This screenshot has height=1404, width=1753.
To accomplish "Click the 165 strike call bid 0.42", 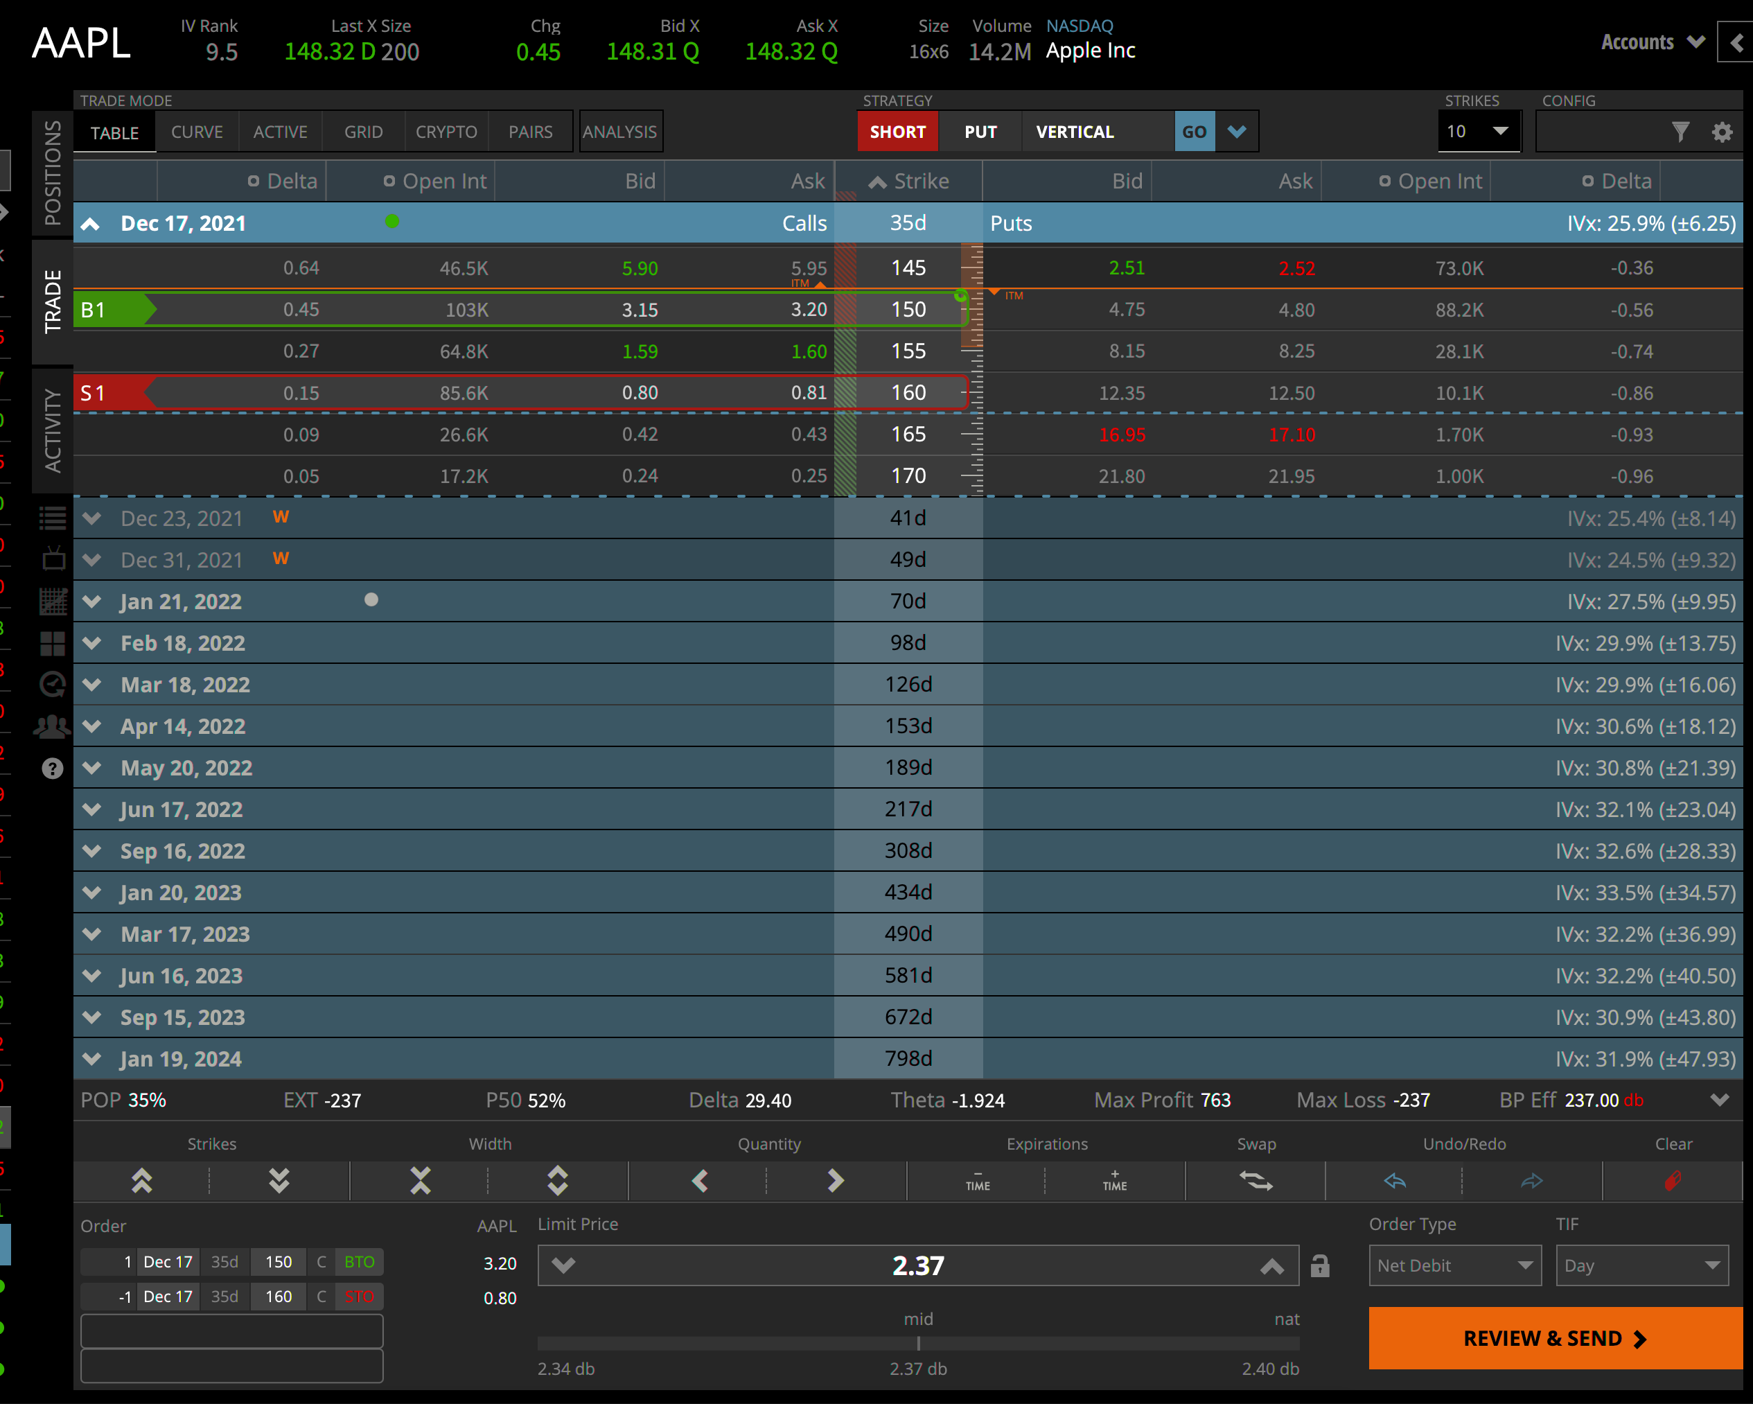I will 639,434.
